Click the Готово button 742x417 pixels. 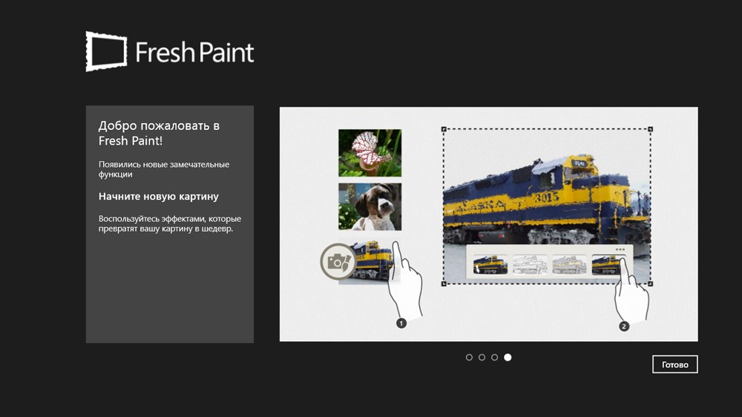[x=674, y=364]
